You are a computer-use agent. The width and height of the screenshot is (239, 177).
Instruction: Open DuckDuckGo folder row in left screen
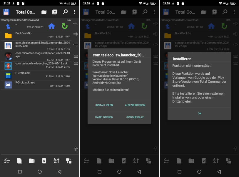click(x=36, y=36)
